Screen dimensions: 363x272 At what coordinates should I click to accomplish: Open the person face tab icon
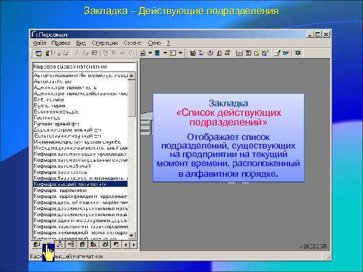[x=116, y=244]
